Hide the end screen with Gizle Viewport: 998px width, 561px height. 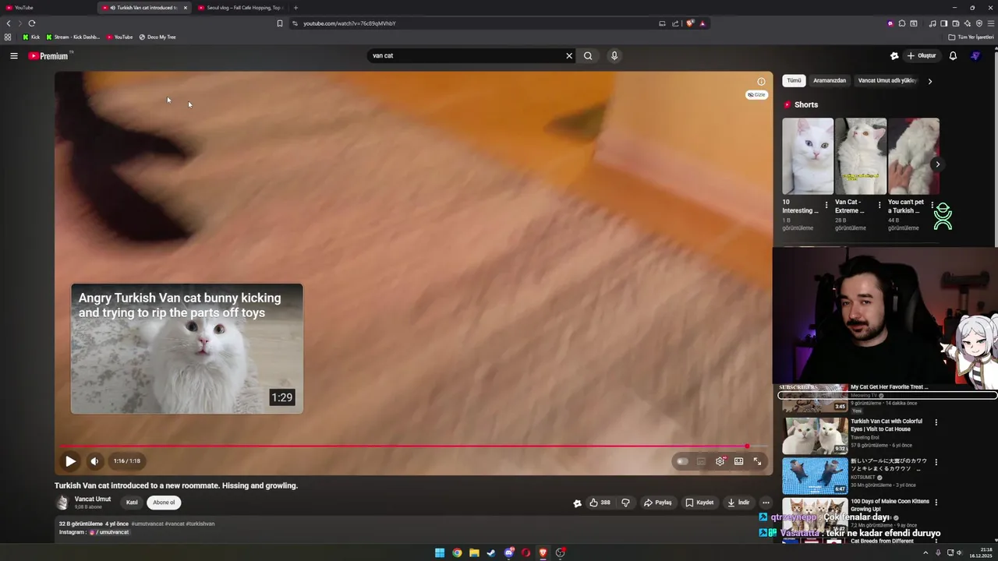point(756,95)
